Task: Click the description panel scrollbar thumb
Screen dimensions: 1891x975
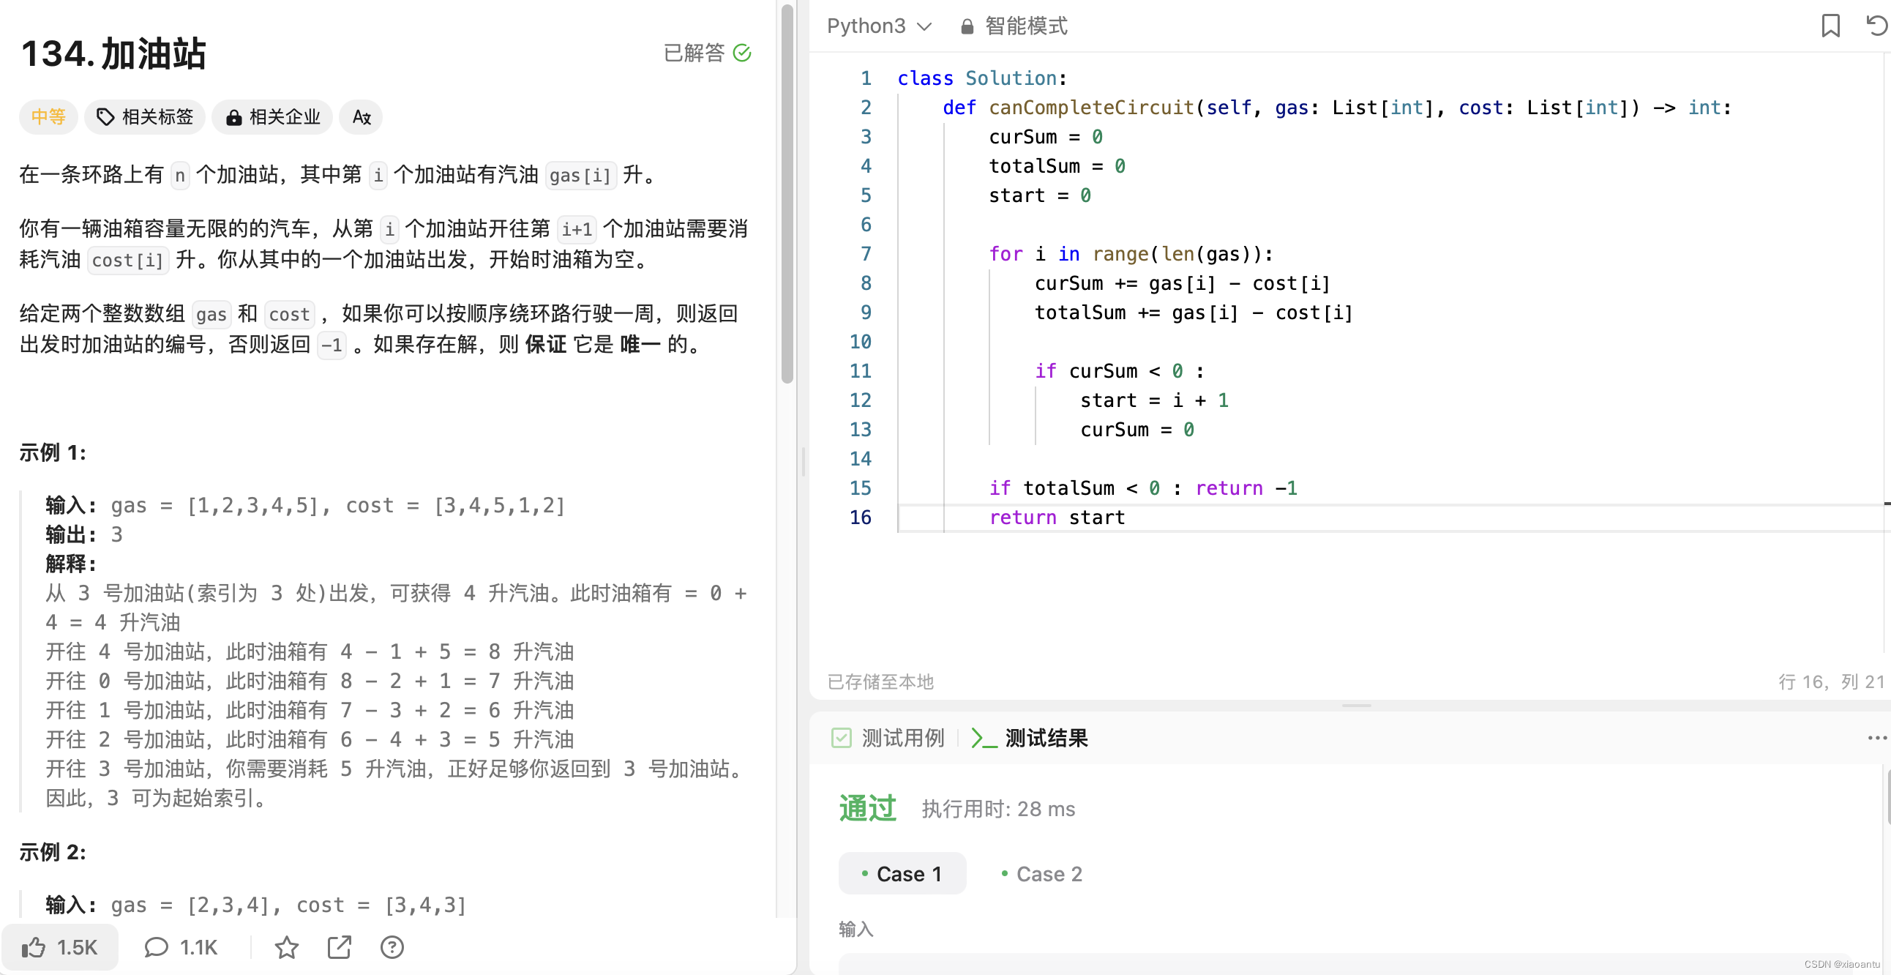Action: pos(787,194)
